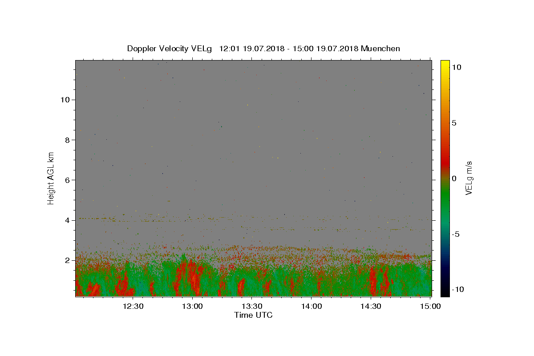Image resolution: width=534 pixels, height=356 pixels.
Task: Click the 'VELg m/s' colorbar label
Action: pyautogui.click(x=469, y=178)
